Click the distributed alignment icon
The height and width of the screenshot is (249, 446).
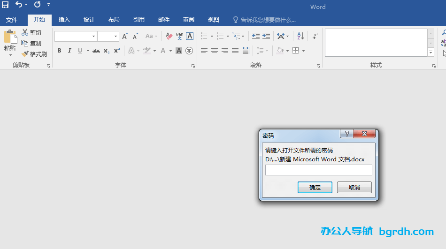click(x=246, y=51)
